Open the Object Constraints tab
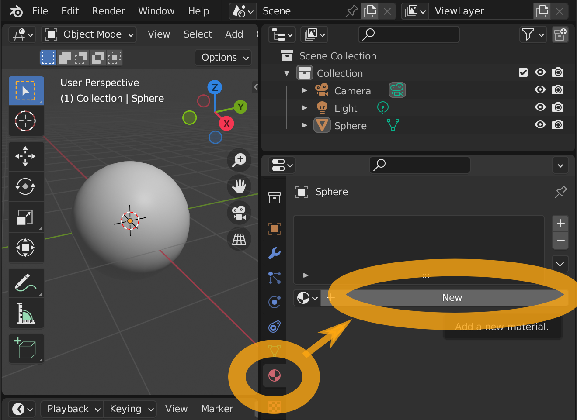Viewport: 577px width, 420px height. pos(275,326)
